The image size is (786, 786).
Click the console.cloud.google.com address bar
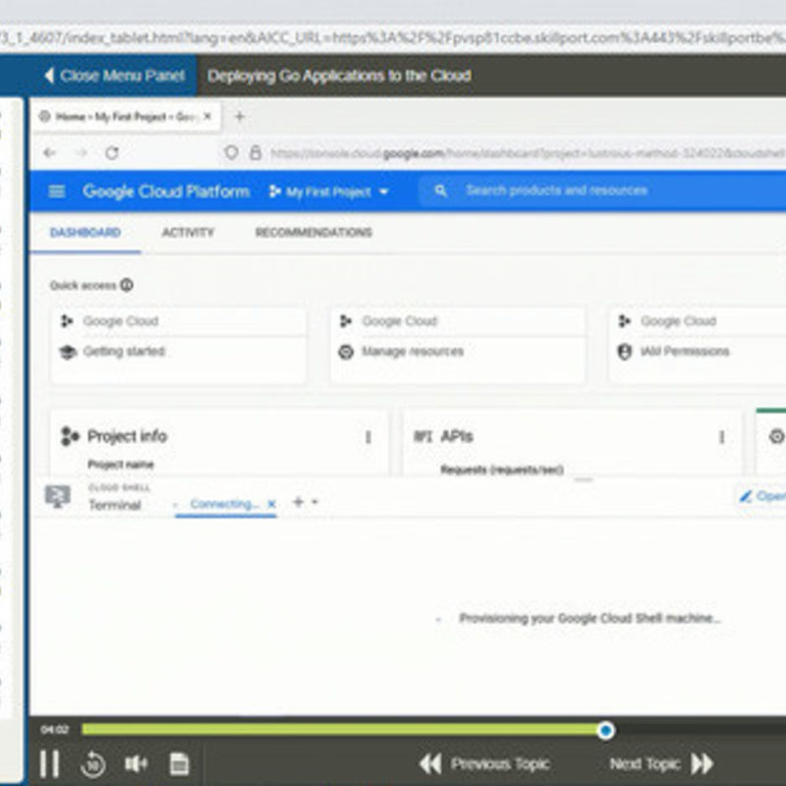point(527,153)
